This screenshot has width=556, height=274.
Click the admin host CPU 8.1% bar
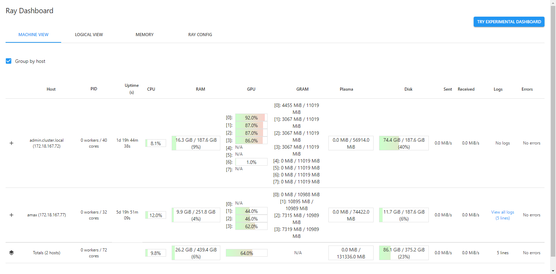pos(156,143)
